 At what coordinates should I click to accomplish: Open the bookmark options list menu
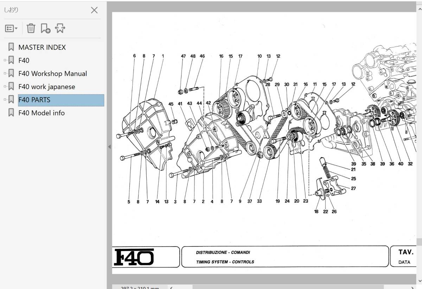[x=11, y=28]
